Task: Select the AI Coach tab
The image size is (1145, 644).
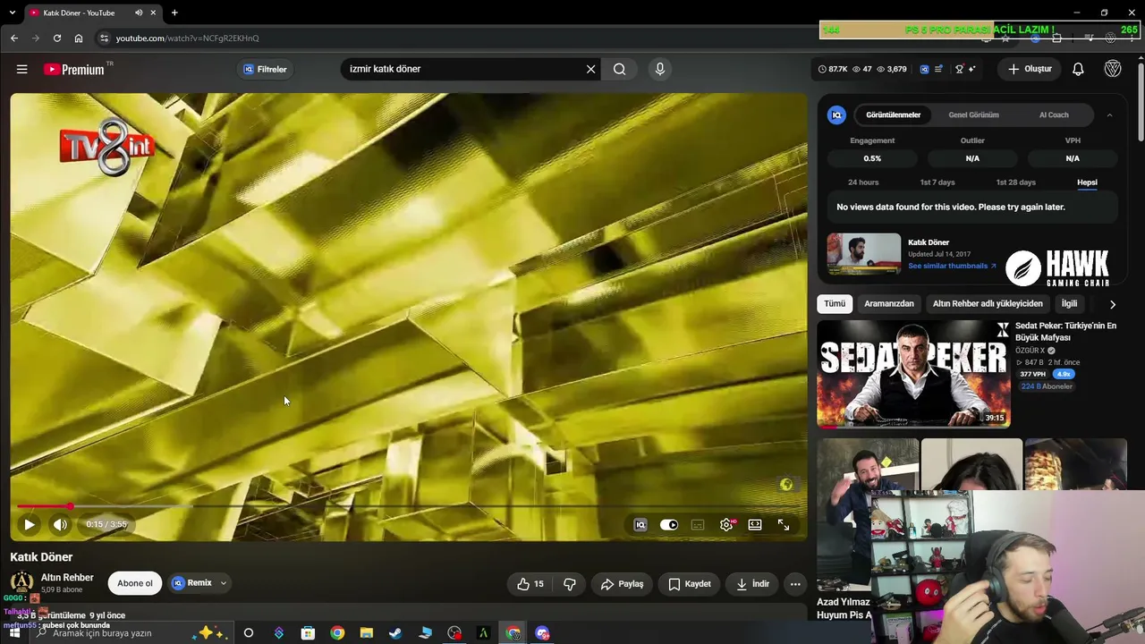Action: click(1054, 114)
